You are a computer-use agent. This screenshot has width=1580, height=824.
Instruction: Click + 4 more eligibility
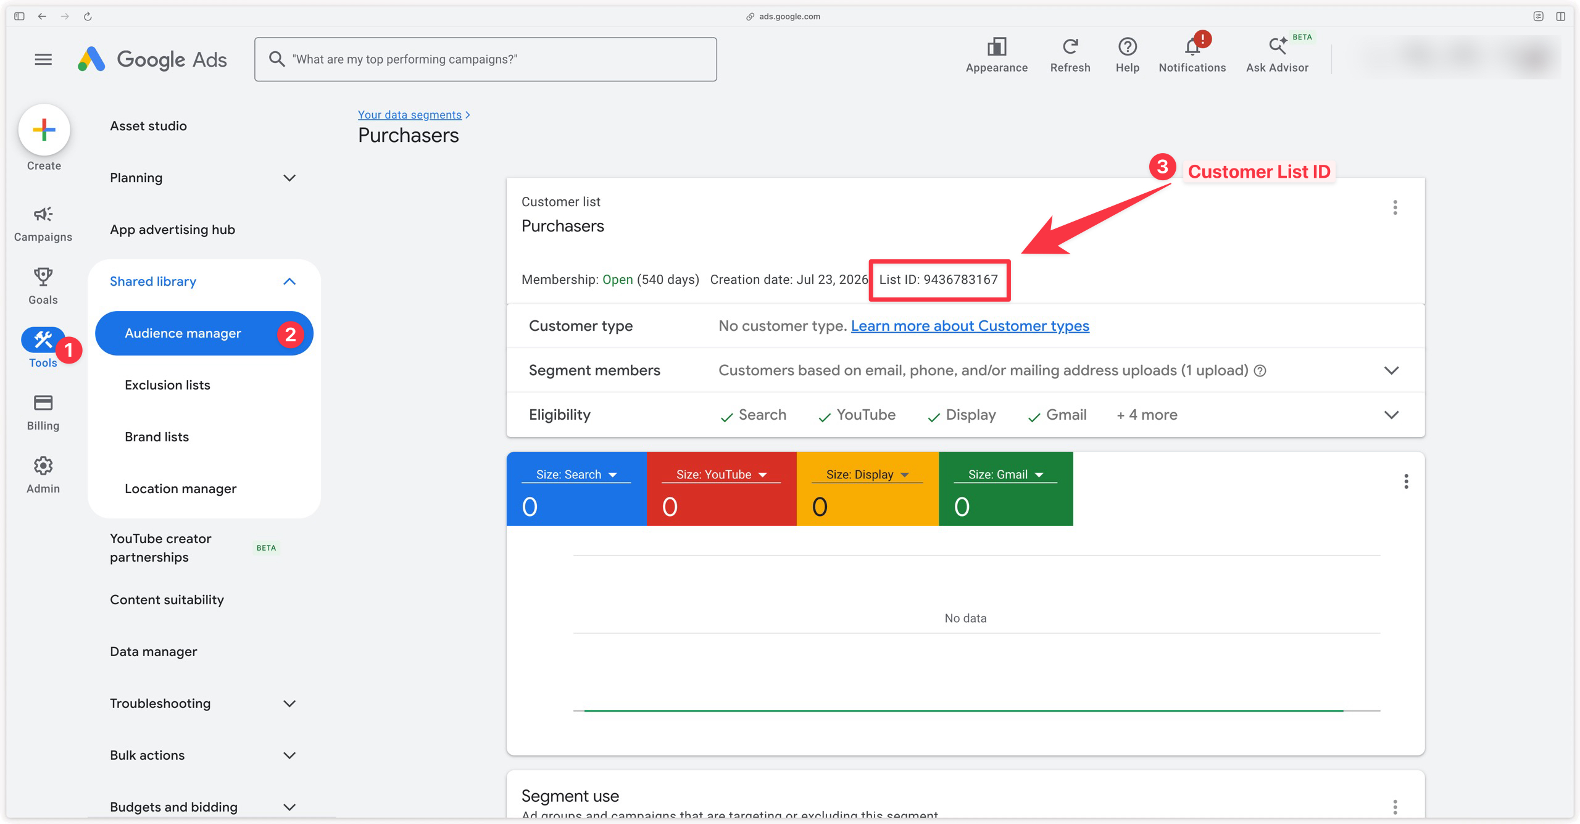[1147, 415]
